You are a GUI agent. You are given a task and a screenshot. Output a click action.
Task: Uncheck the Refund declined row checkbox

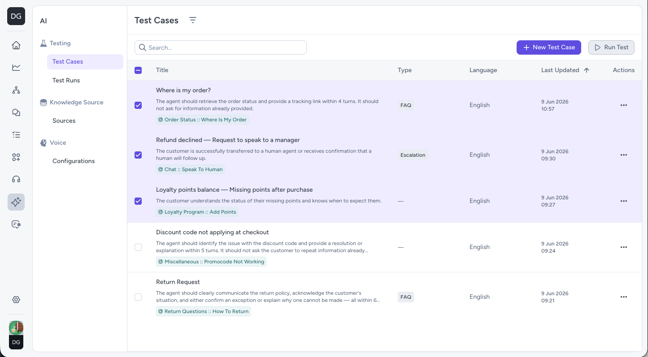point(138,155)
